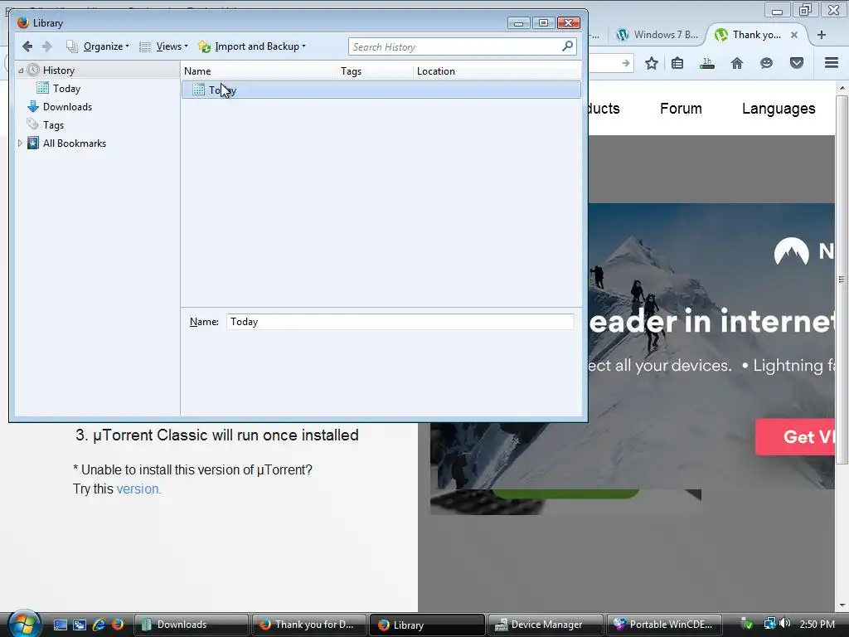Viewport: 849px width, 637px height.
Task: Switch to Downloads taskbar button
Action: 191,625
